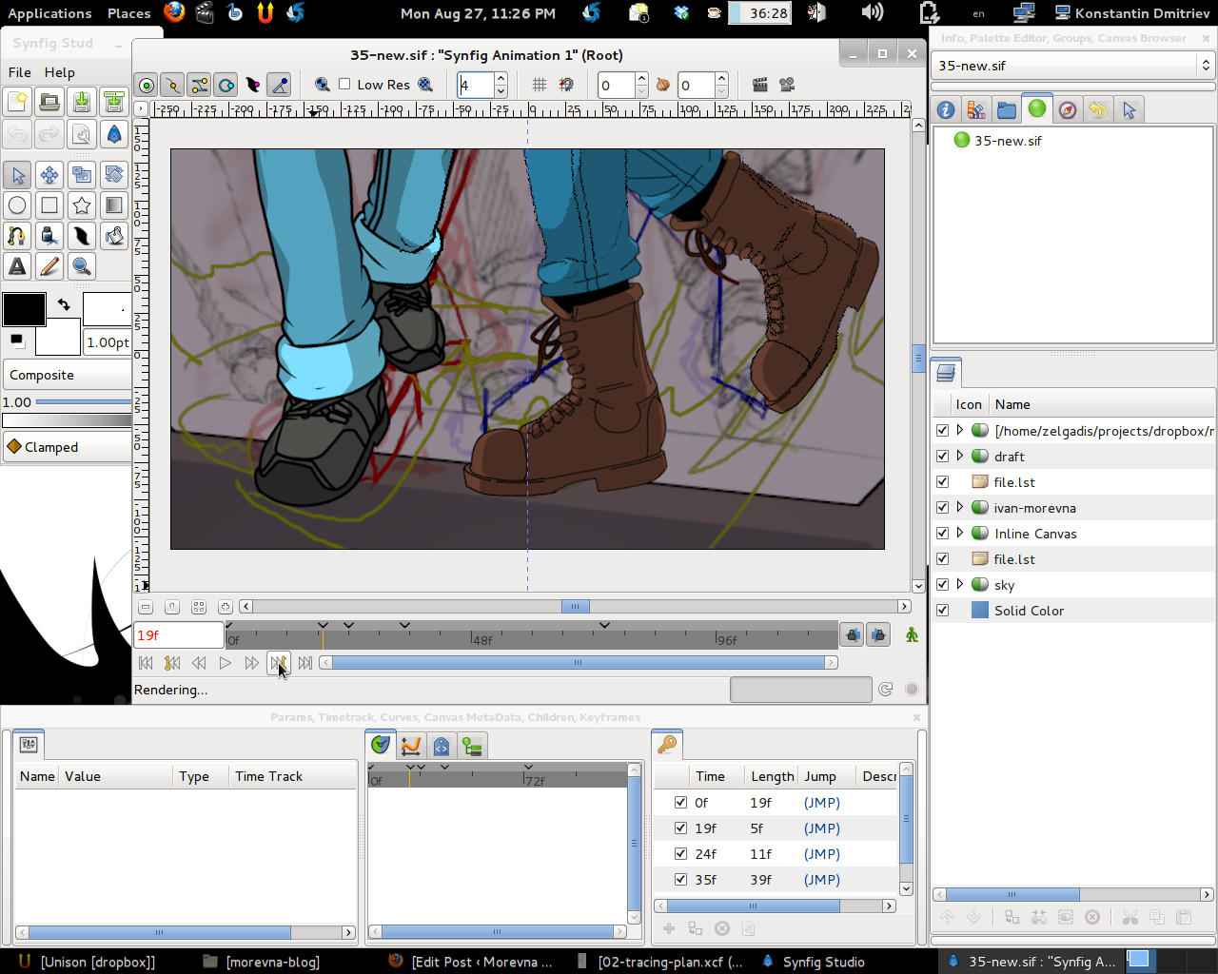The image size is (1218, 974).
Task: Click the Save As icon
Action: (x=114, y=102)
